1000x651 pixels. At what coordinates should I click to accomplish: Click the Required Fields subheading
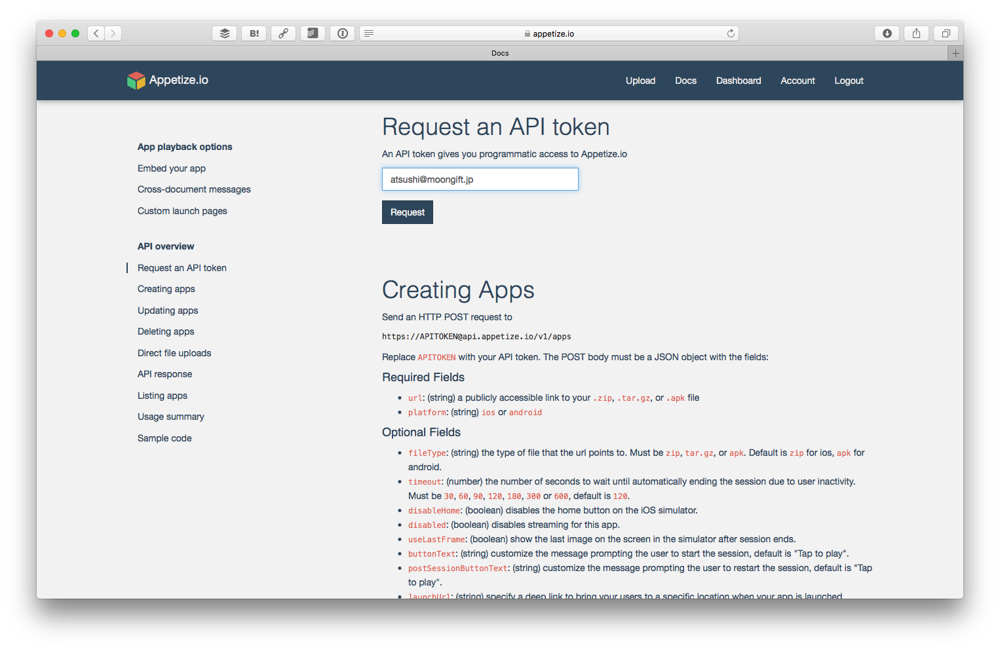click(x=423, y=377)
